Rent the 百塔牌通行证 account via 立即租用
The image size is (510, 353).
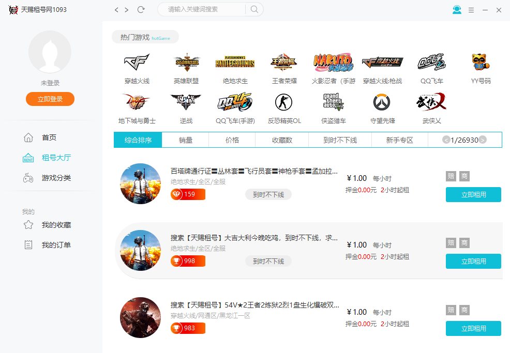click(x=473, y=194)
